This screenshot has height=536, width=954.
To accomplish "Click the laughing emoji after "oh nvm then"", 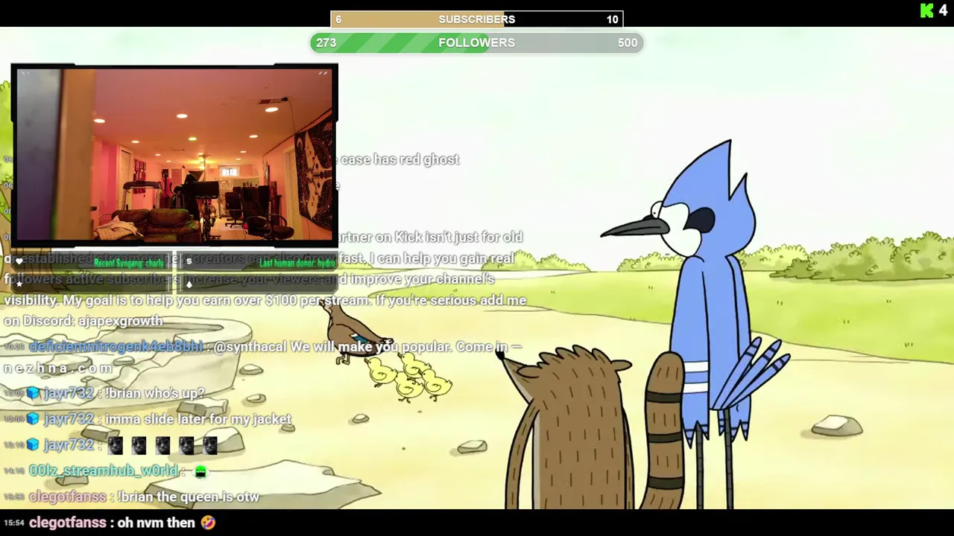I will (x=208, y=523).
